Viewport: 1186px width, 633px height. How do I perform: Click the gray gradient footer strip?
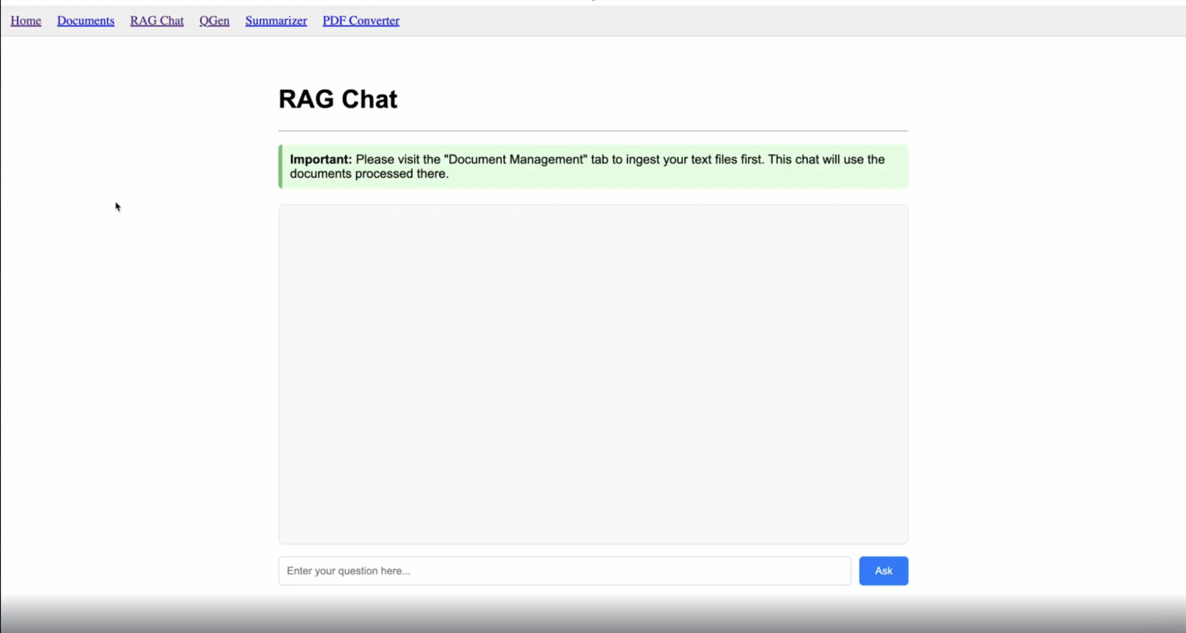coord(593,616)
